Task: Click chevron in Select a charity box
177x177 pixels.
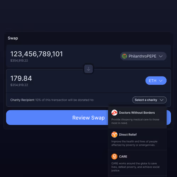Action: pyautogui.click(x=161, y=100)
